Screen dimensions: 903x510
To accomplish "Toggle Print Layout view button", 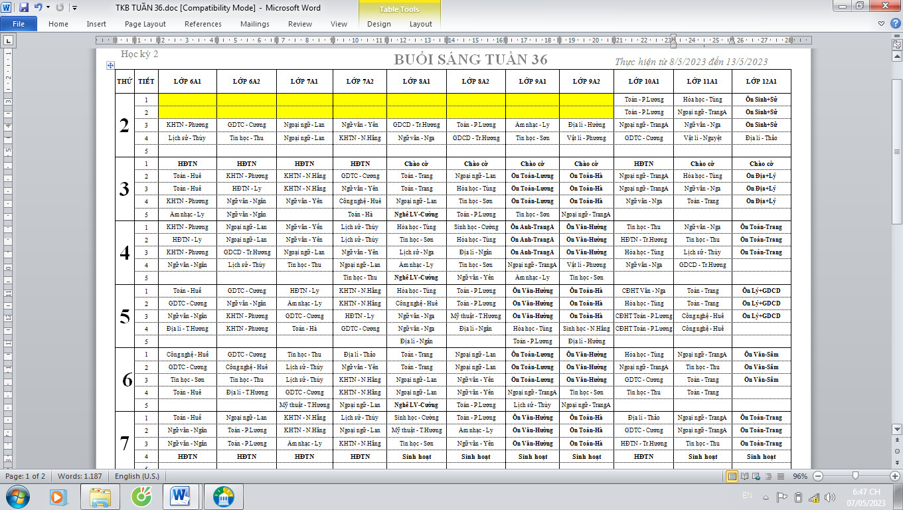I will (732, 476).
